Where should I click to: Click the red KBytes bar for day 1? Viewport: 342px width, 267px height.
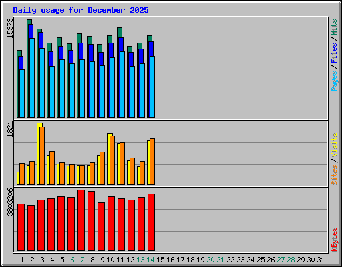21,227
